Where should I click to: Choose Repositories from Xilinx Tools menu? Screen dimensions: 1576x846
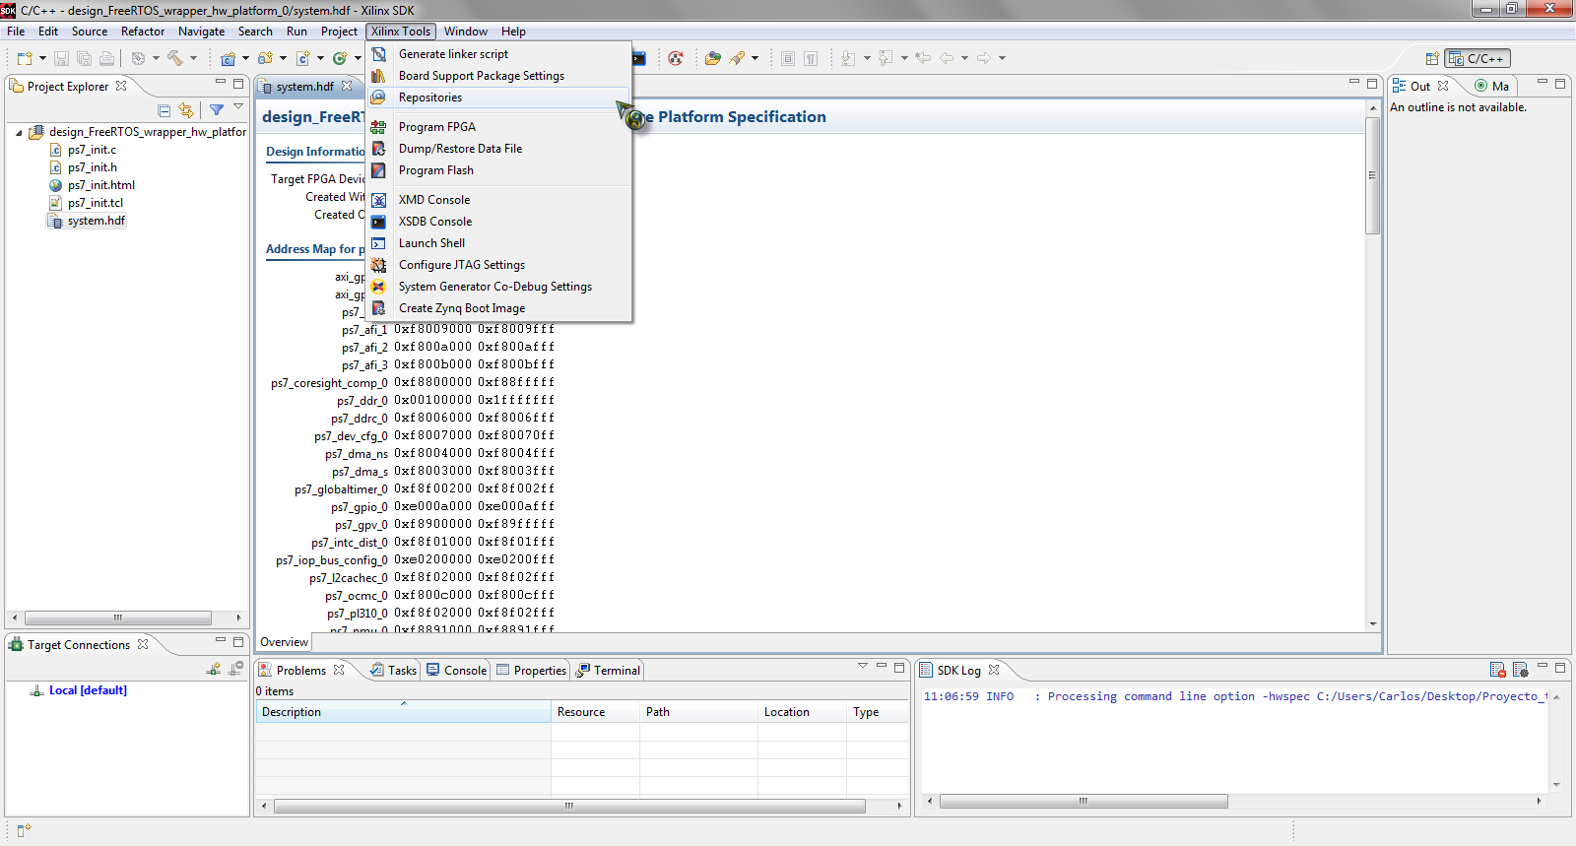[498, 98]
